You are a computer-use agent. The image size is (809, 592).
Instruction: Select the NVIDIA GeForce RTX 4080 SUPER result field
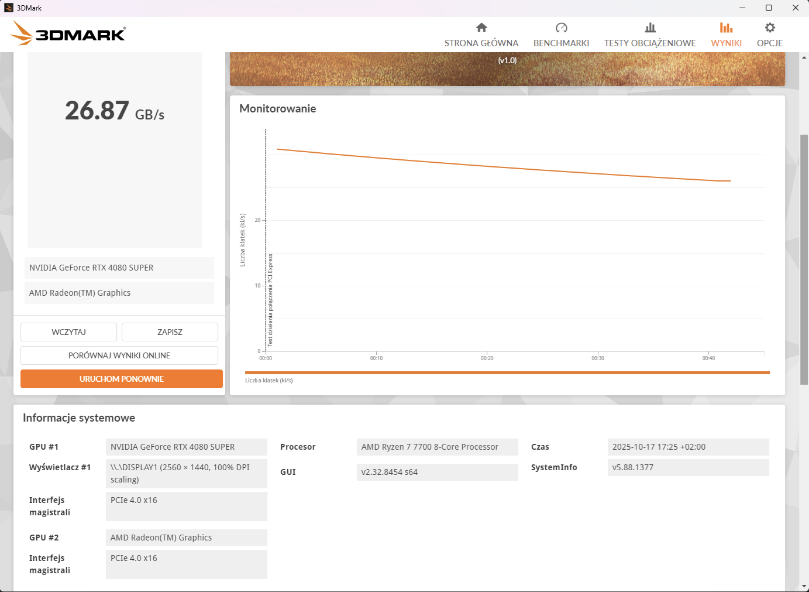coord(119,268)
